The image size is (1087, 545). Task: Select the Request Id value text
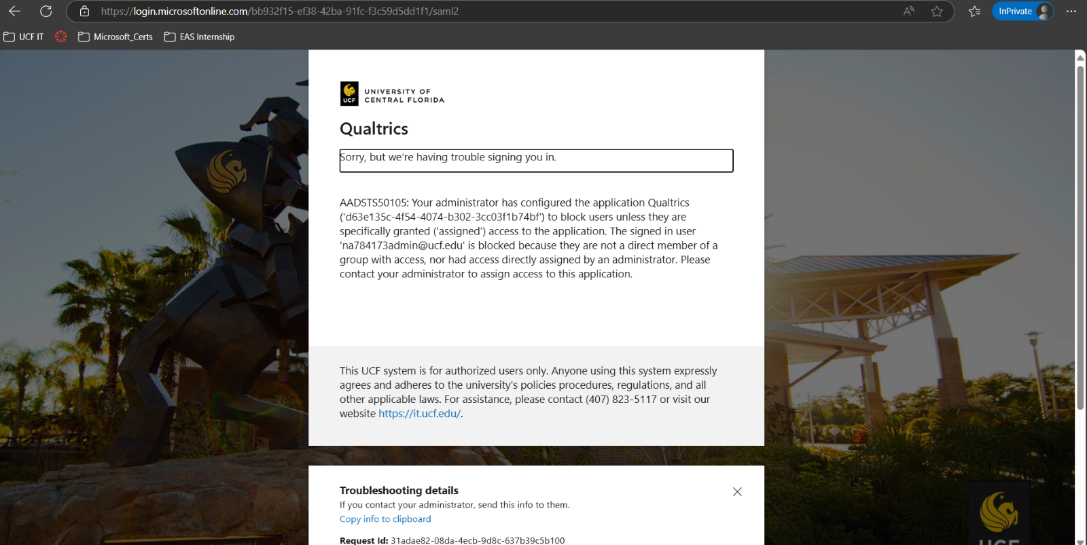478,540
